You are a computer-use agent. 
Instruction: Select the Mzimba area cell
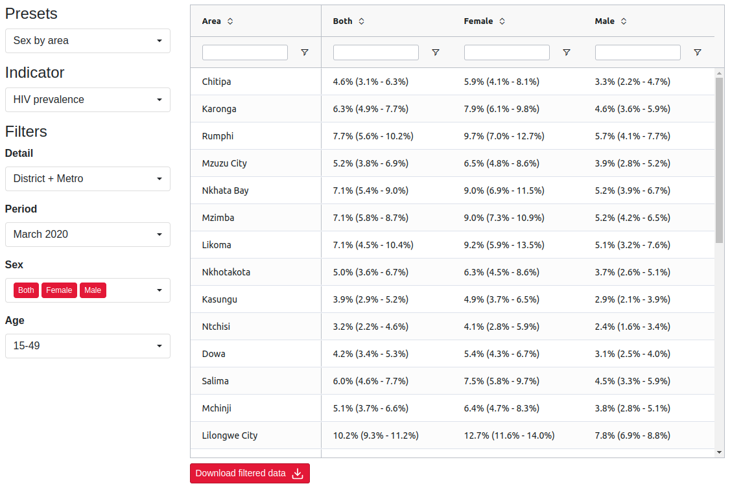(255, 217)
